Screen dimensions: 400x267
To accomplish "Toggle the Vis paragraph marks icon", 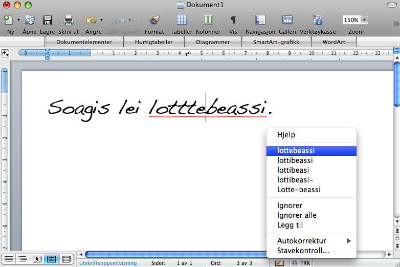I will (x=233, y=20).
